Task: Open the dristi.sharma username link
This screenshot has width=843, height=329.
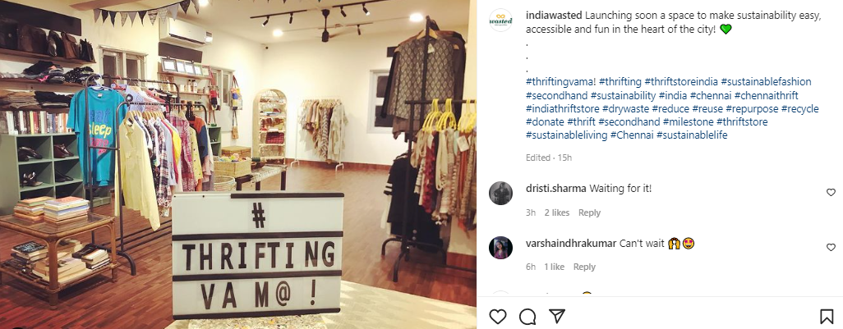Action: pyautogui.click(x=556, y=189)
